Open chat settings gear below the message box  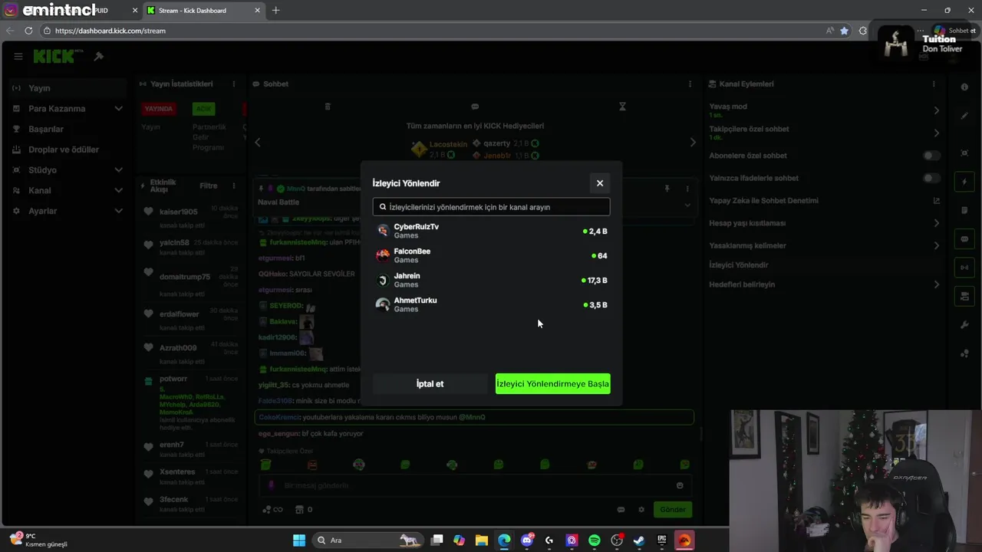pos(641,509)
